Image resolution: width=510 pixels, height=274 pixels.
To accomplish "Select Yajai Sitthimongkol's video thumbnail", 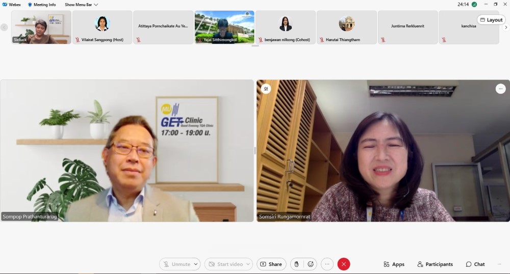I will (x=224, y=27).
